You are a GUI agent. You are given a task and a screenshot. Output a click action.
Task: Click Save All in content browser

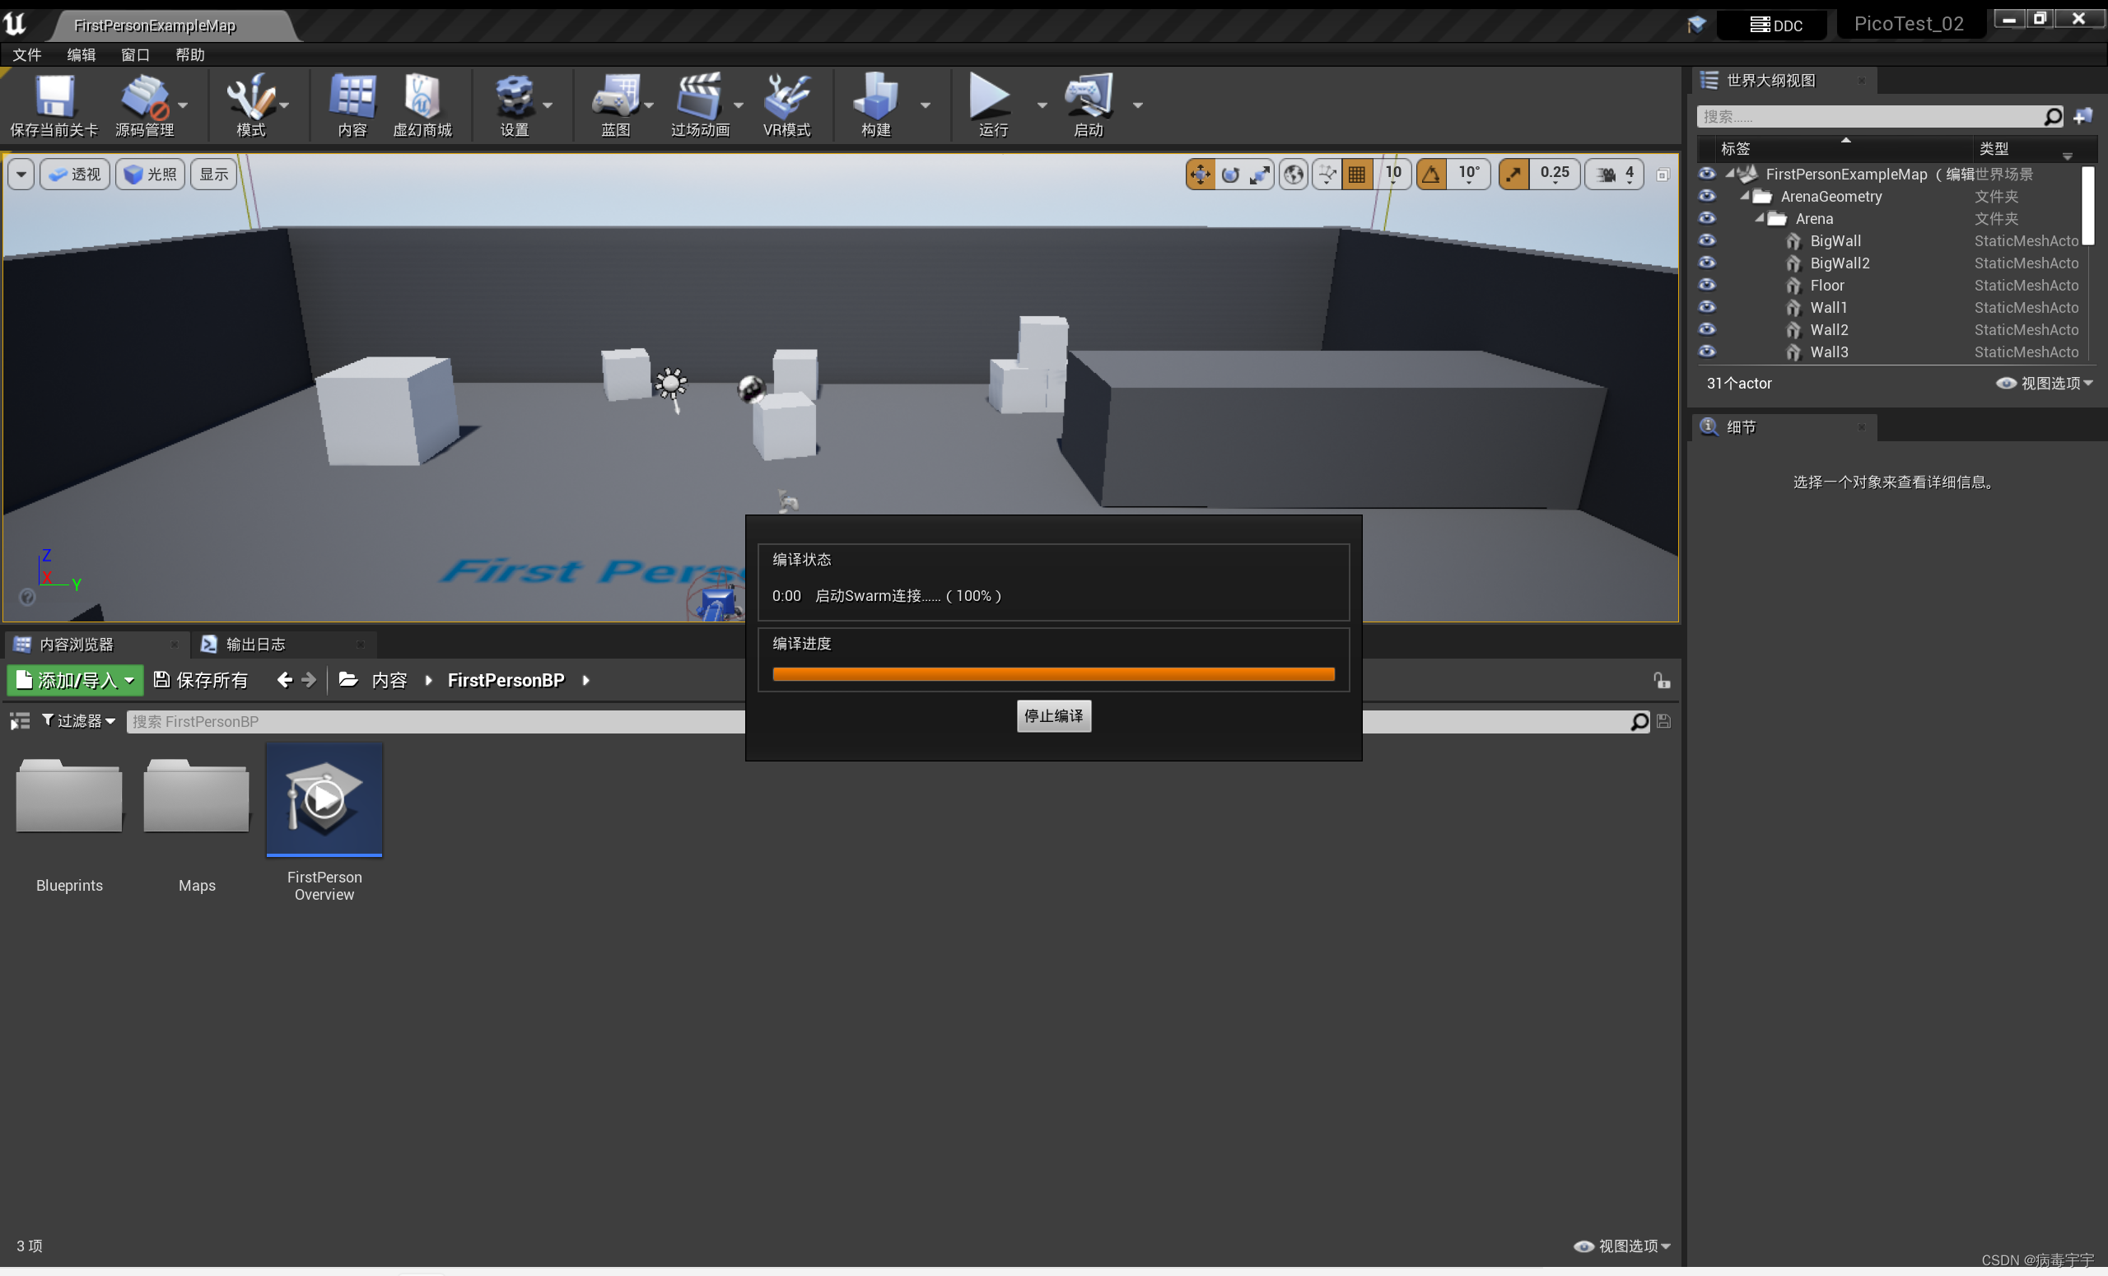pyautogui.click(x=201, y=680)
